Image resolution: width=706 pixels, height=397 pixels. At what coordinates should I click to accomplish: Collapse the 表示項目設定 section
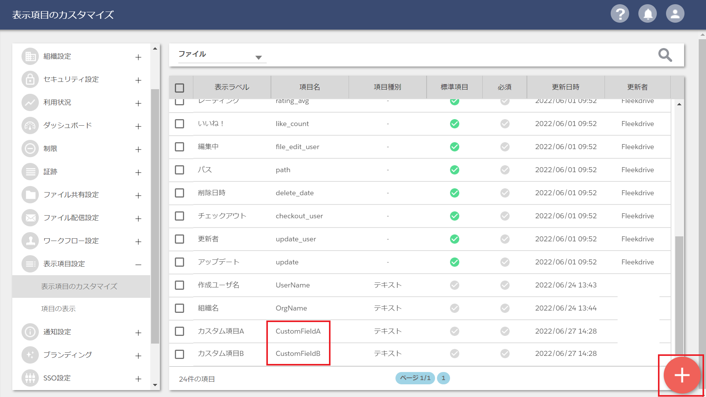point(138,264)
